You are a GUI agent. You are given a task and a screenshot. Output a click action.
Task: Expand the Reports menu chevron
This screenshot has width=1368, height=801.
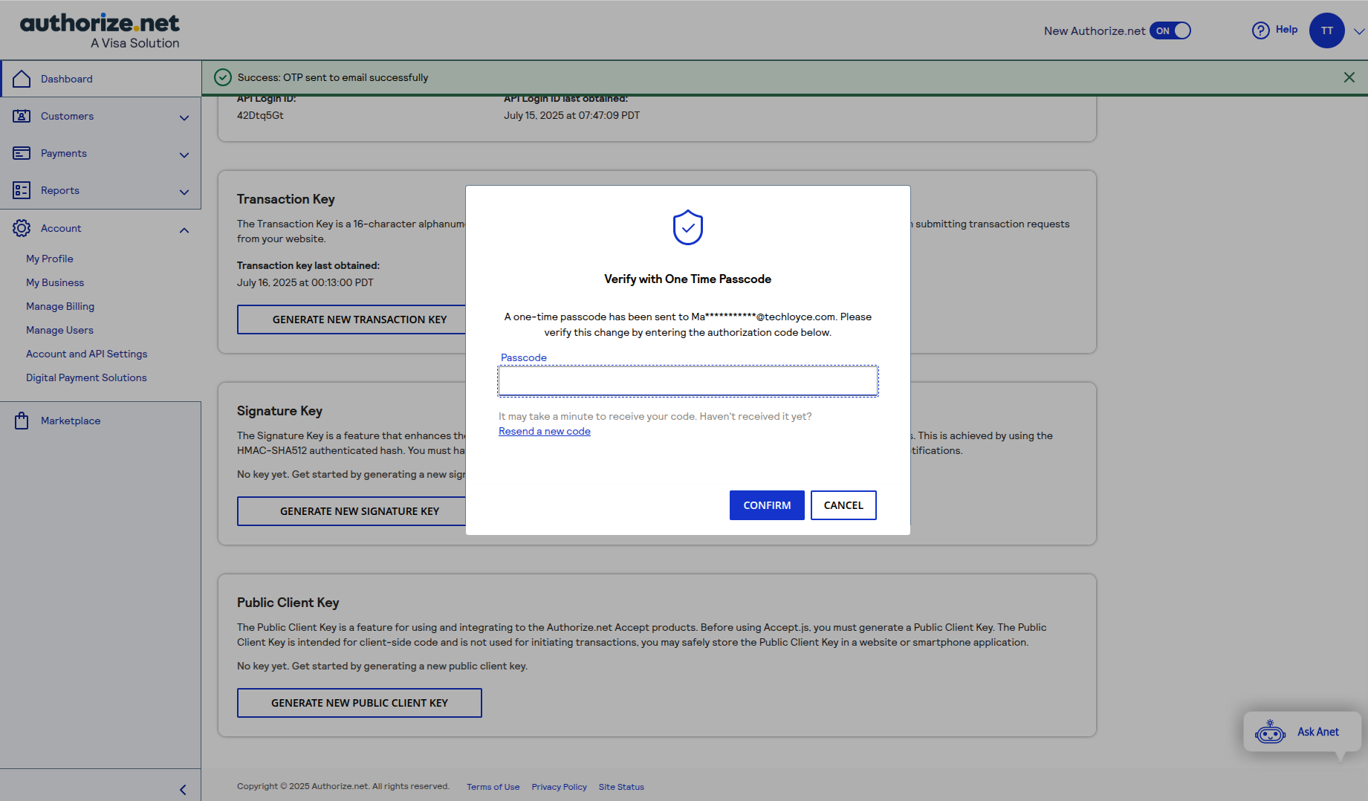tap(184, 192)
